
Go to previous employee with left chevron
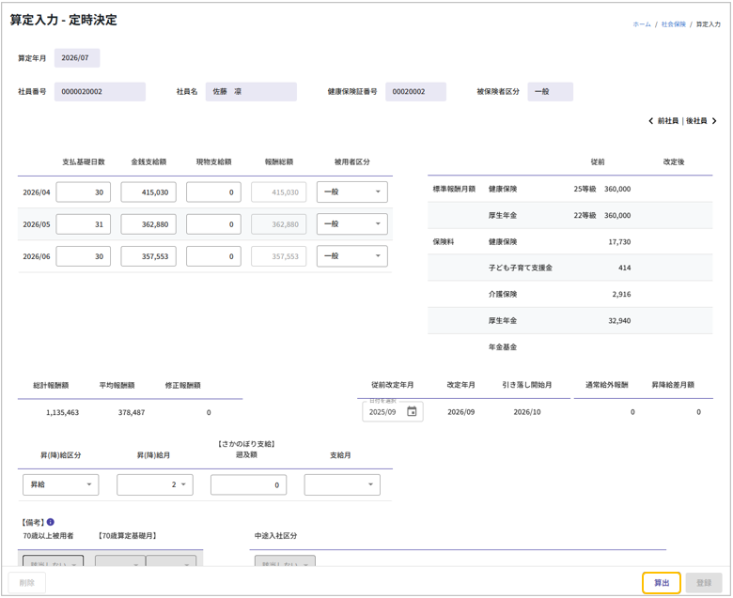651,121
